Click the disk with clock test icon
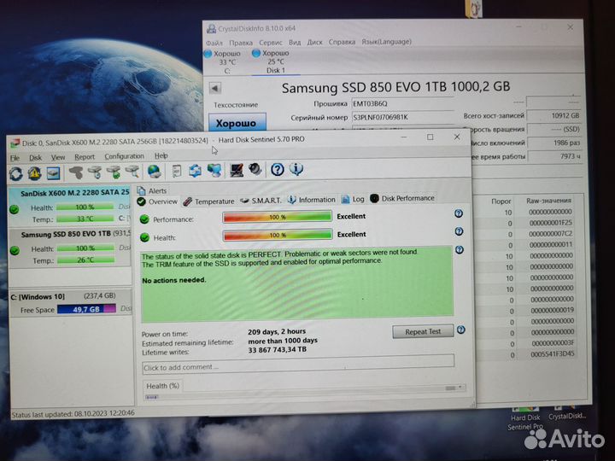Screen dimensions: 615x461 (95, 172)
